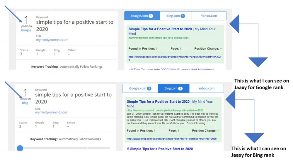
Task: Click 'Found in Position: 1' in Bing panel
Action: [x=141, y=131]
